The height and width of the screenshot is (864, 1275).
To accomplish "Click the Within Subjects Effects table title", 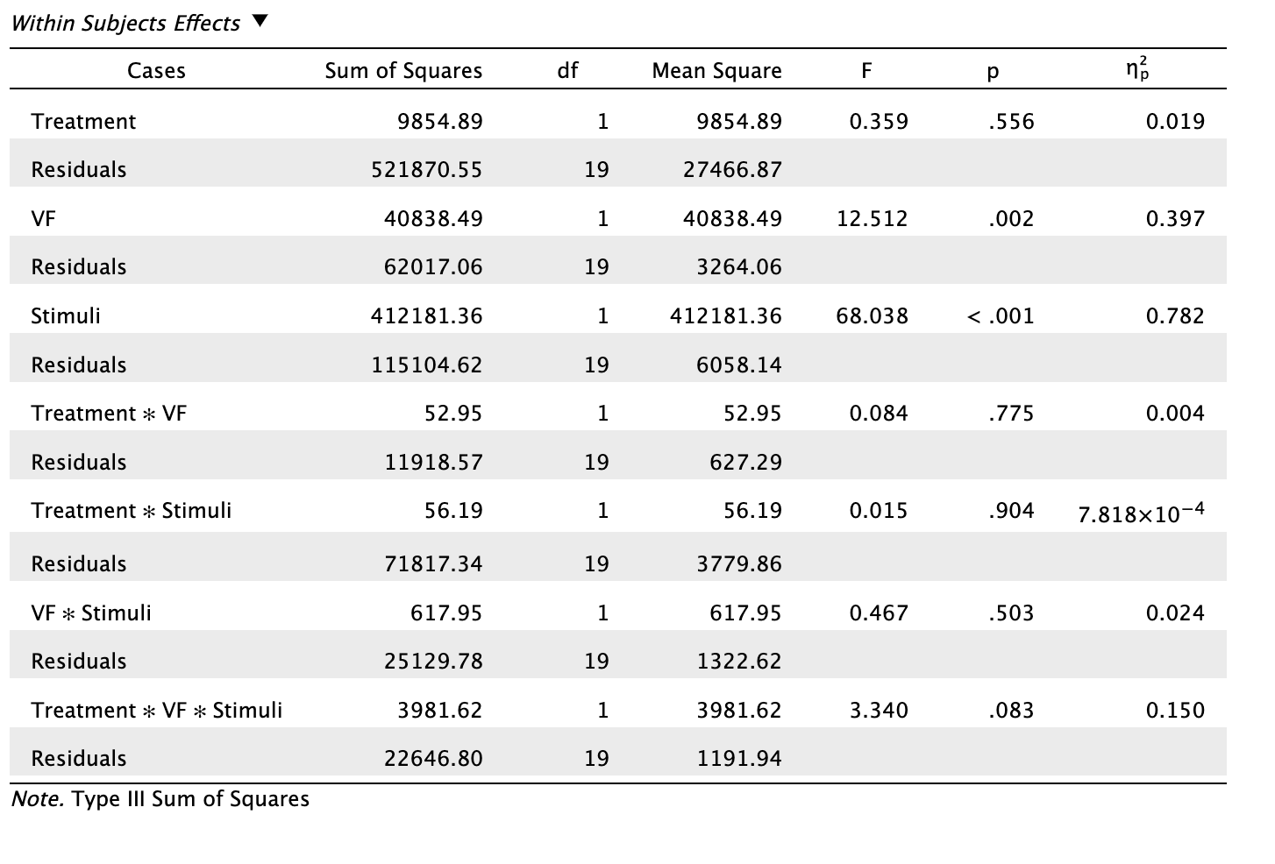I will [x=125, y=23].
